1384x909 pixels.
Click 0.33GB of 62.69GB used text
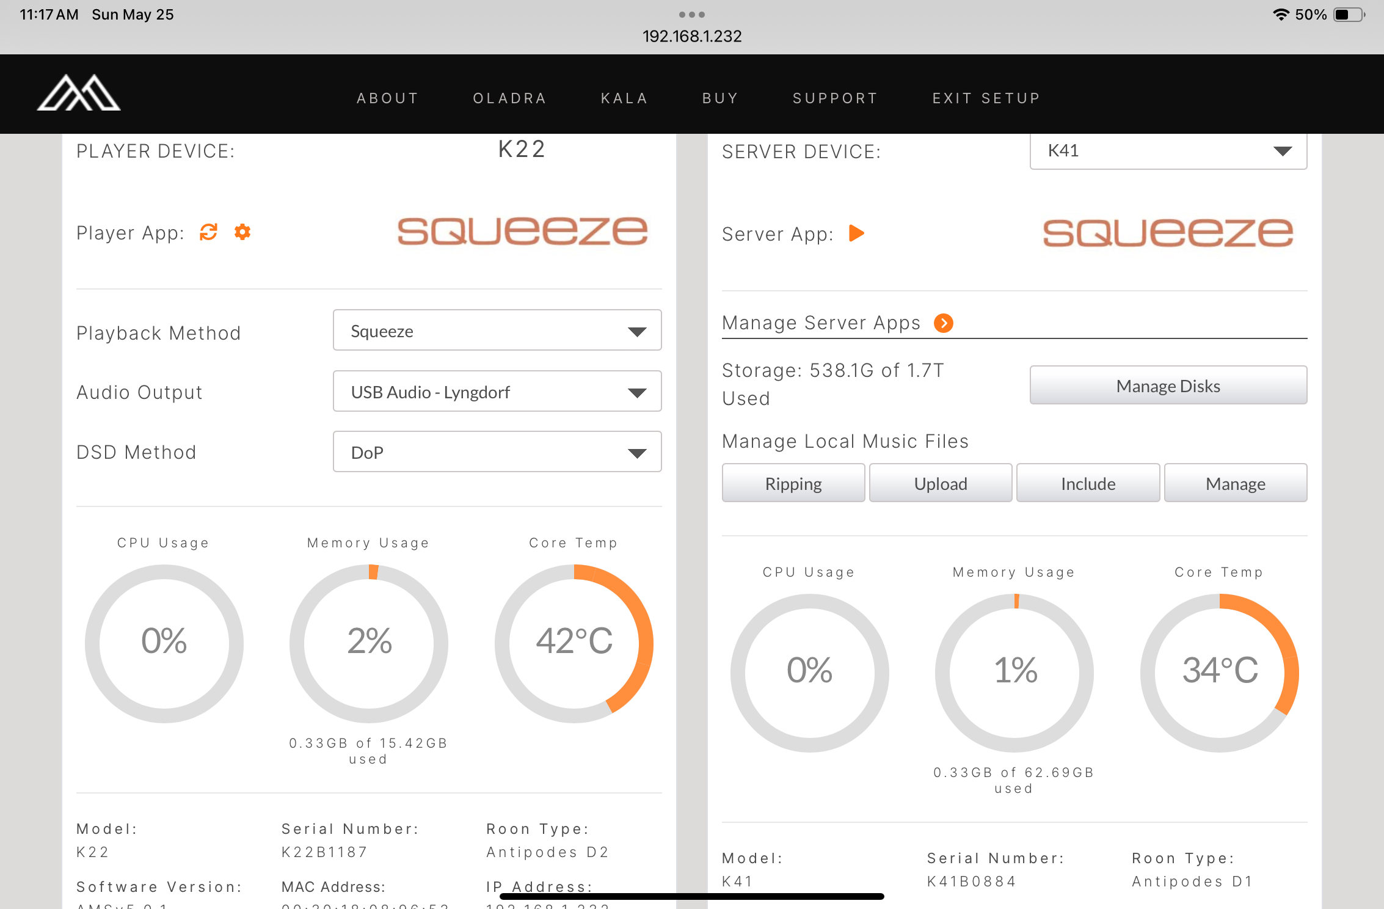click(1014, 780)
